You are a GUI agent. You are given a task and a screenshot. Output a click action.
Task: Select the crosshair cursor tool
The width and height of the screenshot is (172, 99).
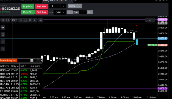click(x=3, y=28)
